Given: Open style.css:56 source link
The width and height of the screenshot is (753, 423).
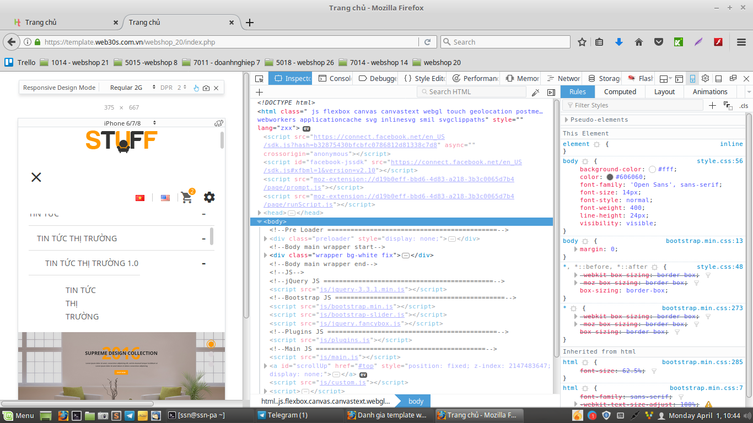Looking at the screenshot, I should [x=720, y=161].
